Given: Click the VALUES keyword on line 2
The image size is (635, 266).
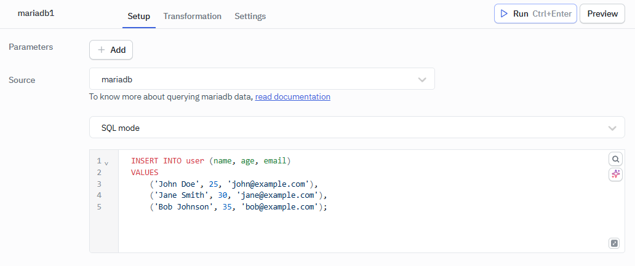Looking at the screenshot, I should coord(144,173).
